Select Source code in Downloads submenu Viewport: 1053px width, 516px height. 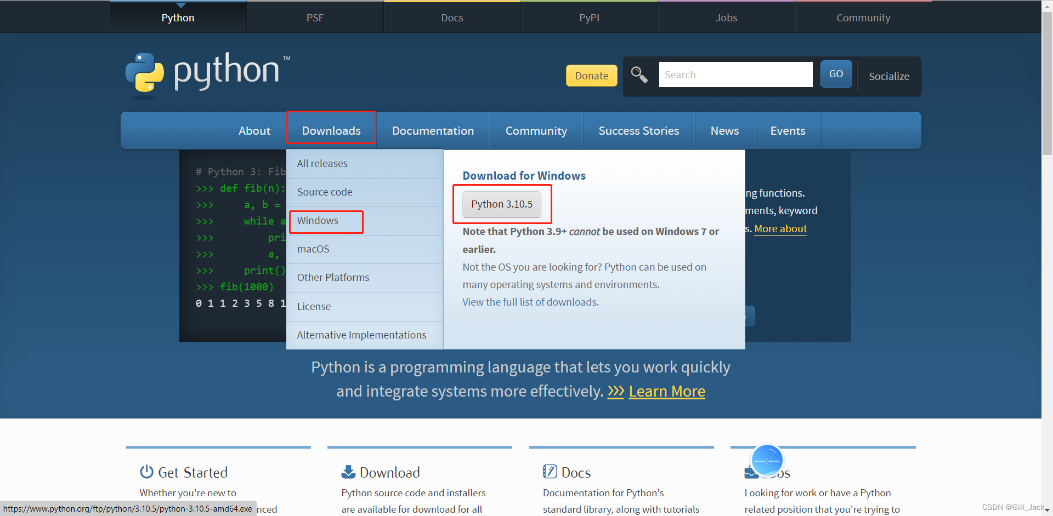[x=364, y=192]
